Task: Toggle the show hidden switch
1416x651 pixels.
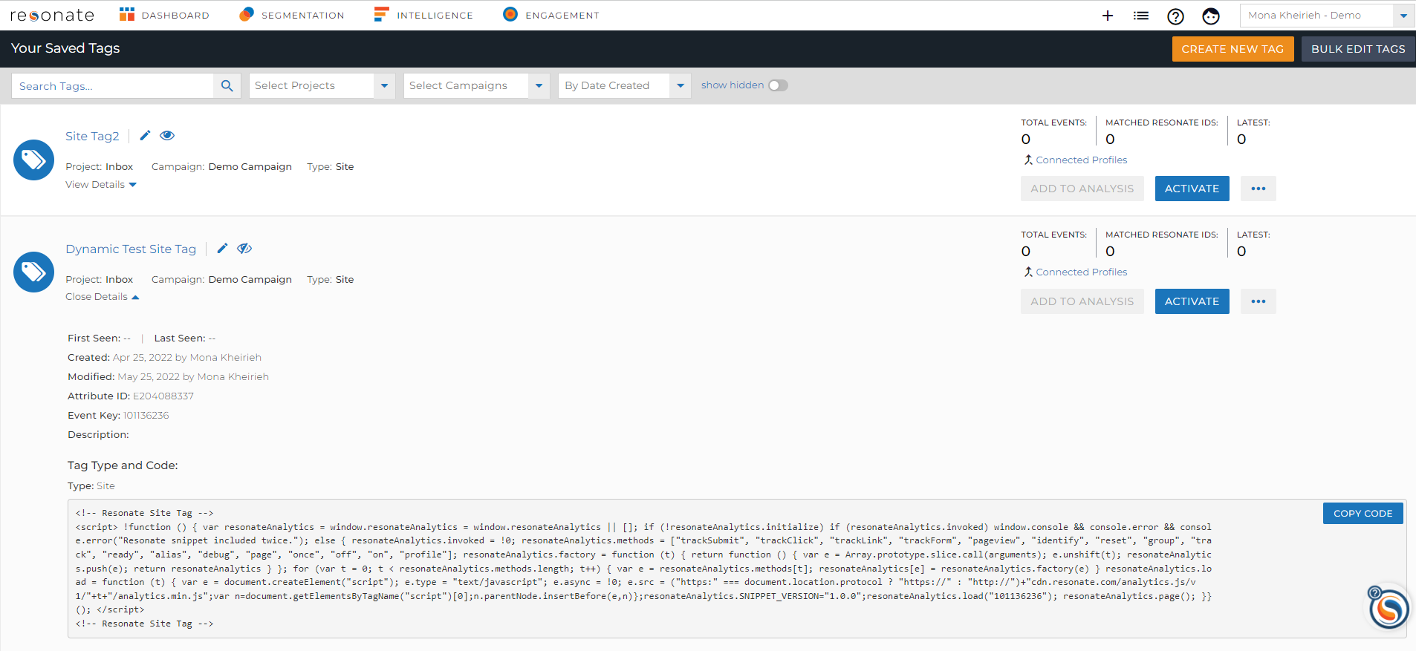Action: click(778, 85)
